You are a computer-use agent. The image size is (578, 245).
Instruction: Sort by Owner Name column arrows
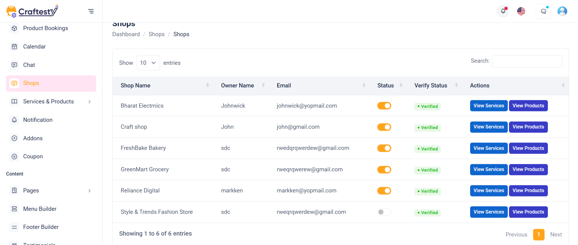click(263, 85)
